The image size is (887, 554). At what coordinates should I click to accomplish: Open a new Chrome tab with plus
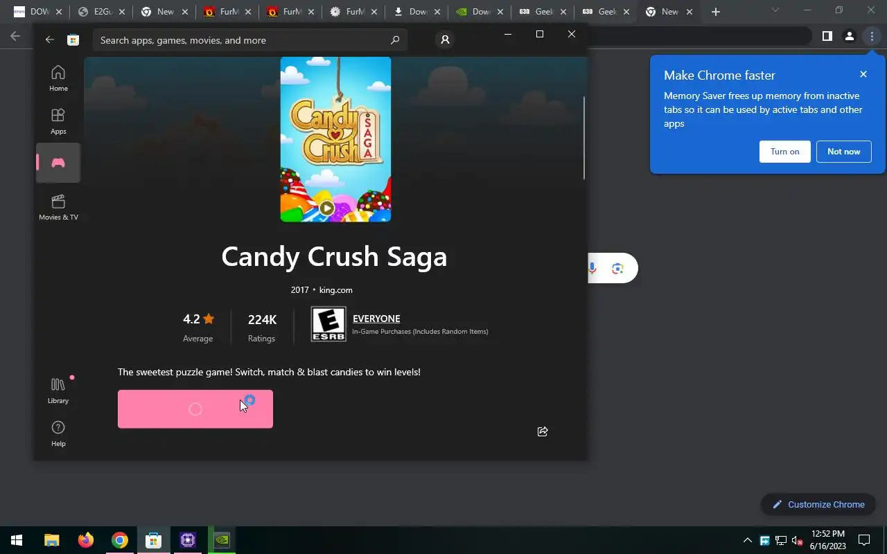coord(716,12)
